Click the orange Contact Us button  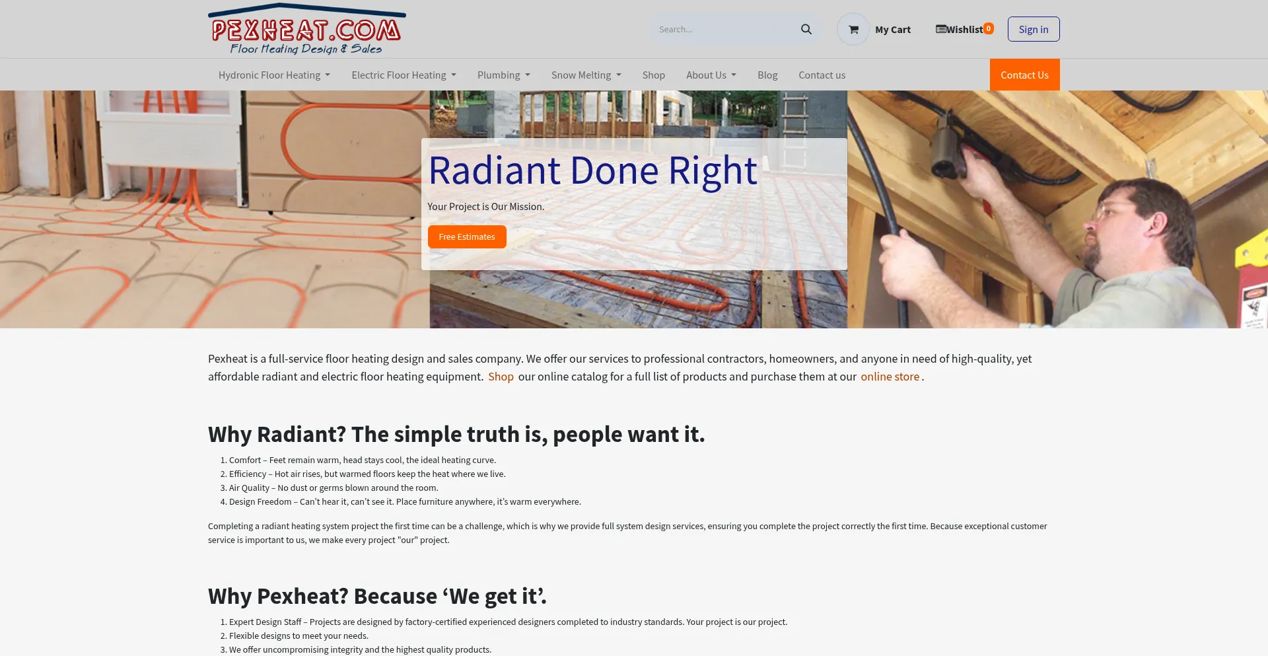pyautogui.click(x=1024, y=75)
